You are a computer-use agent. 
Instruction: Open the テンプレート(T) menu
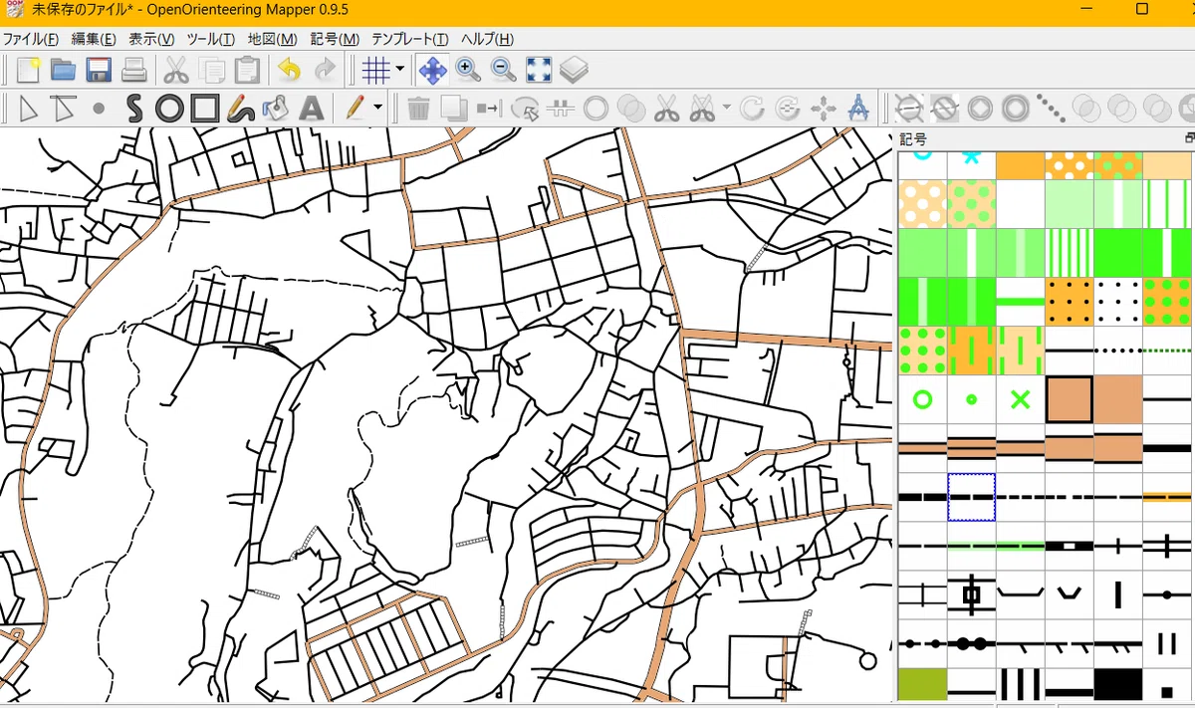point(409,39)
